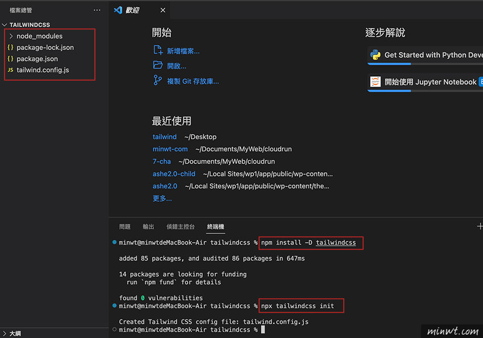Click the VS Code logo on the Welcome tab
The height and width of the screenshot is (338, 483).
click(118, 10)
